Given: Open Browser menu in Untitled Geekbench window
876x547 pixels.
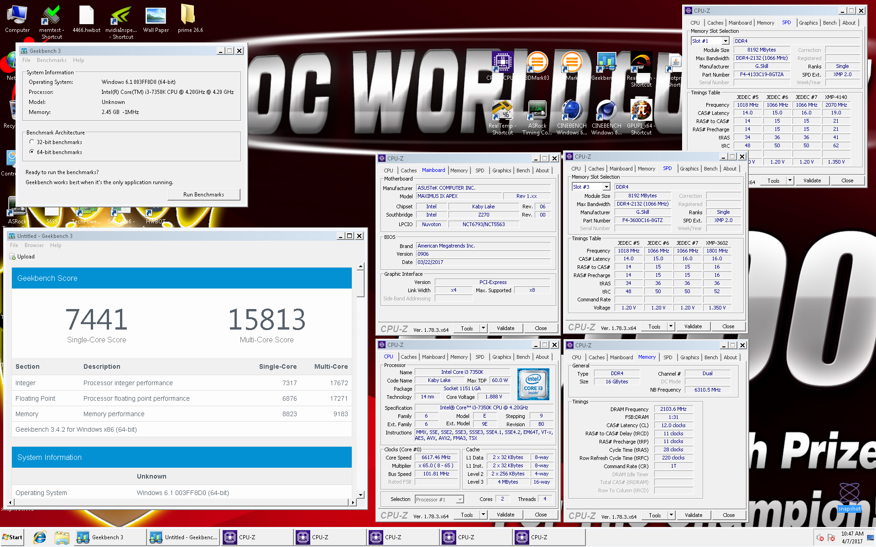Looking at the screenshot, I should point(34,245).
